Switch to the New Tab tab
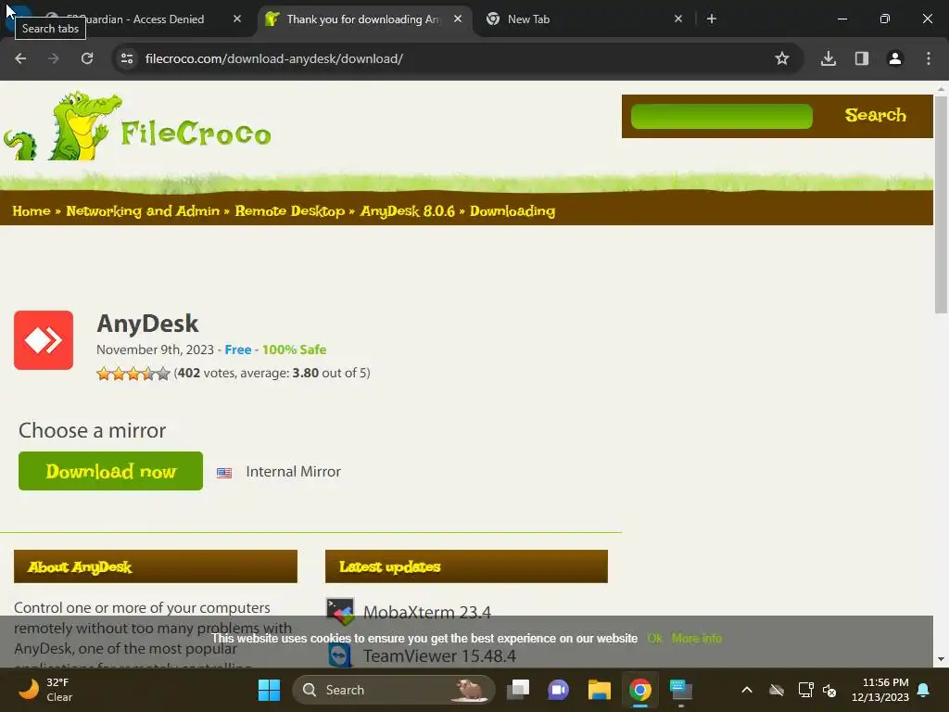This screenshot has height=712, width=949. 585,19
